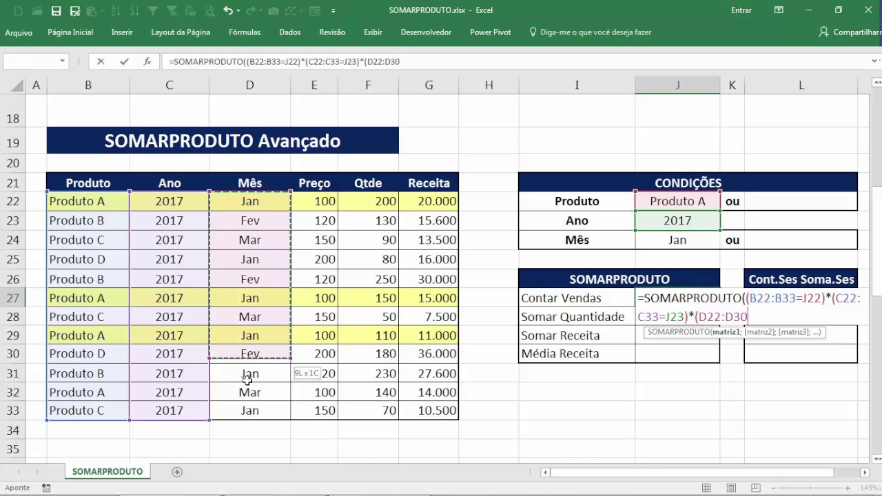Image resolution: width=882 pixels, height=496 pixels.
Task: Open the Dados ribbon tab
Action: point(290,32)
